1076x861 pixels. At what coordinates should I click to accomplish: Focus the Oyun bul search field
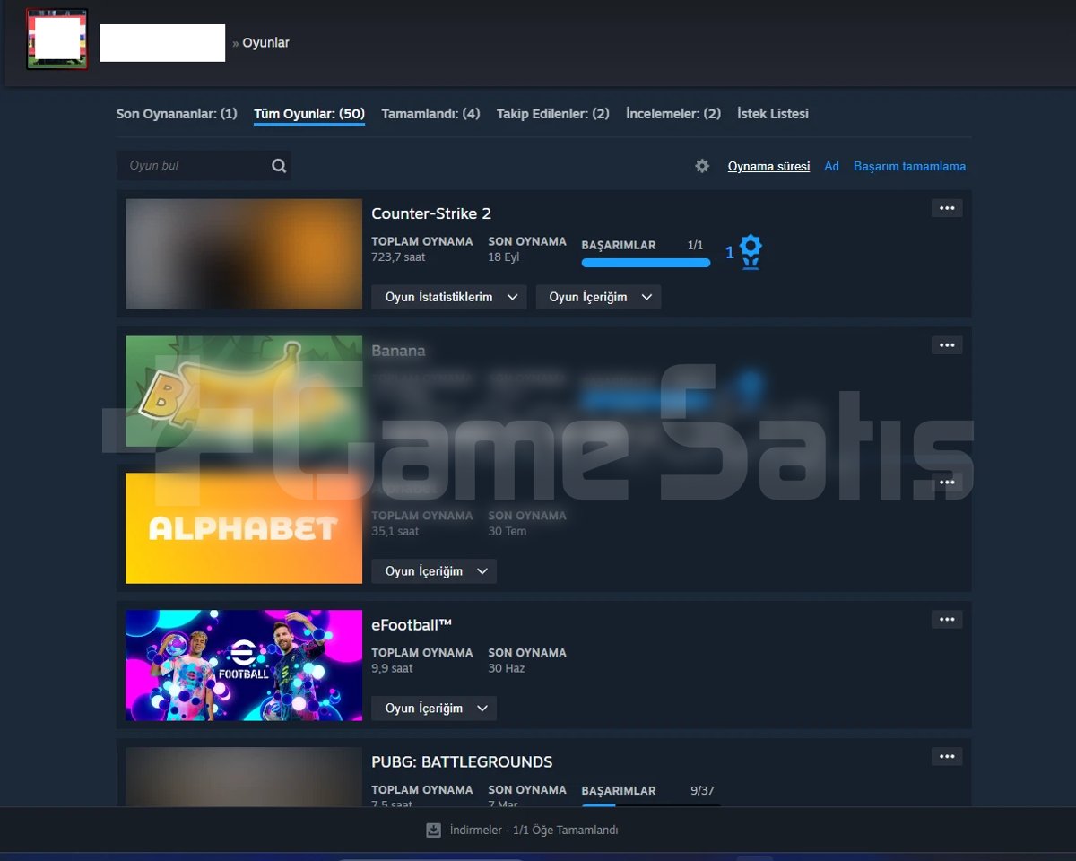(x=204, y=166)
